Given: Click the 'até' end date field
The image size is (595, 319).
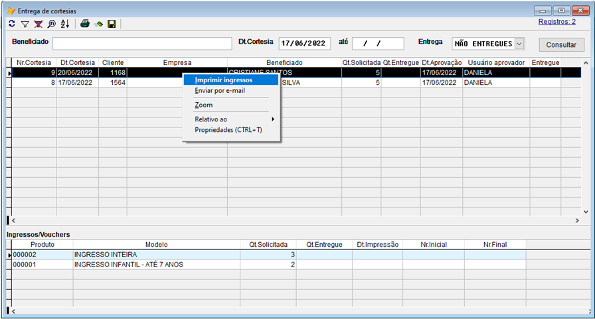Looking at the screenshot, I should (x=377, y=43).
